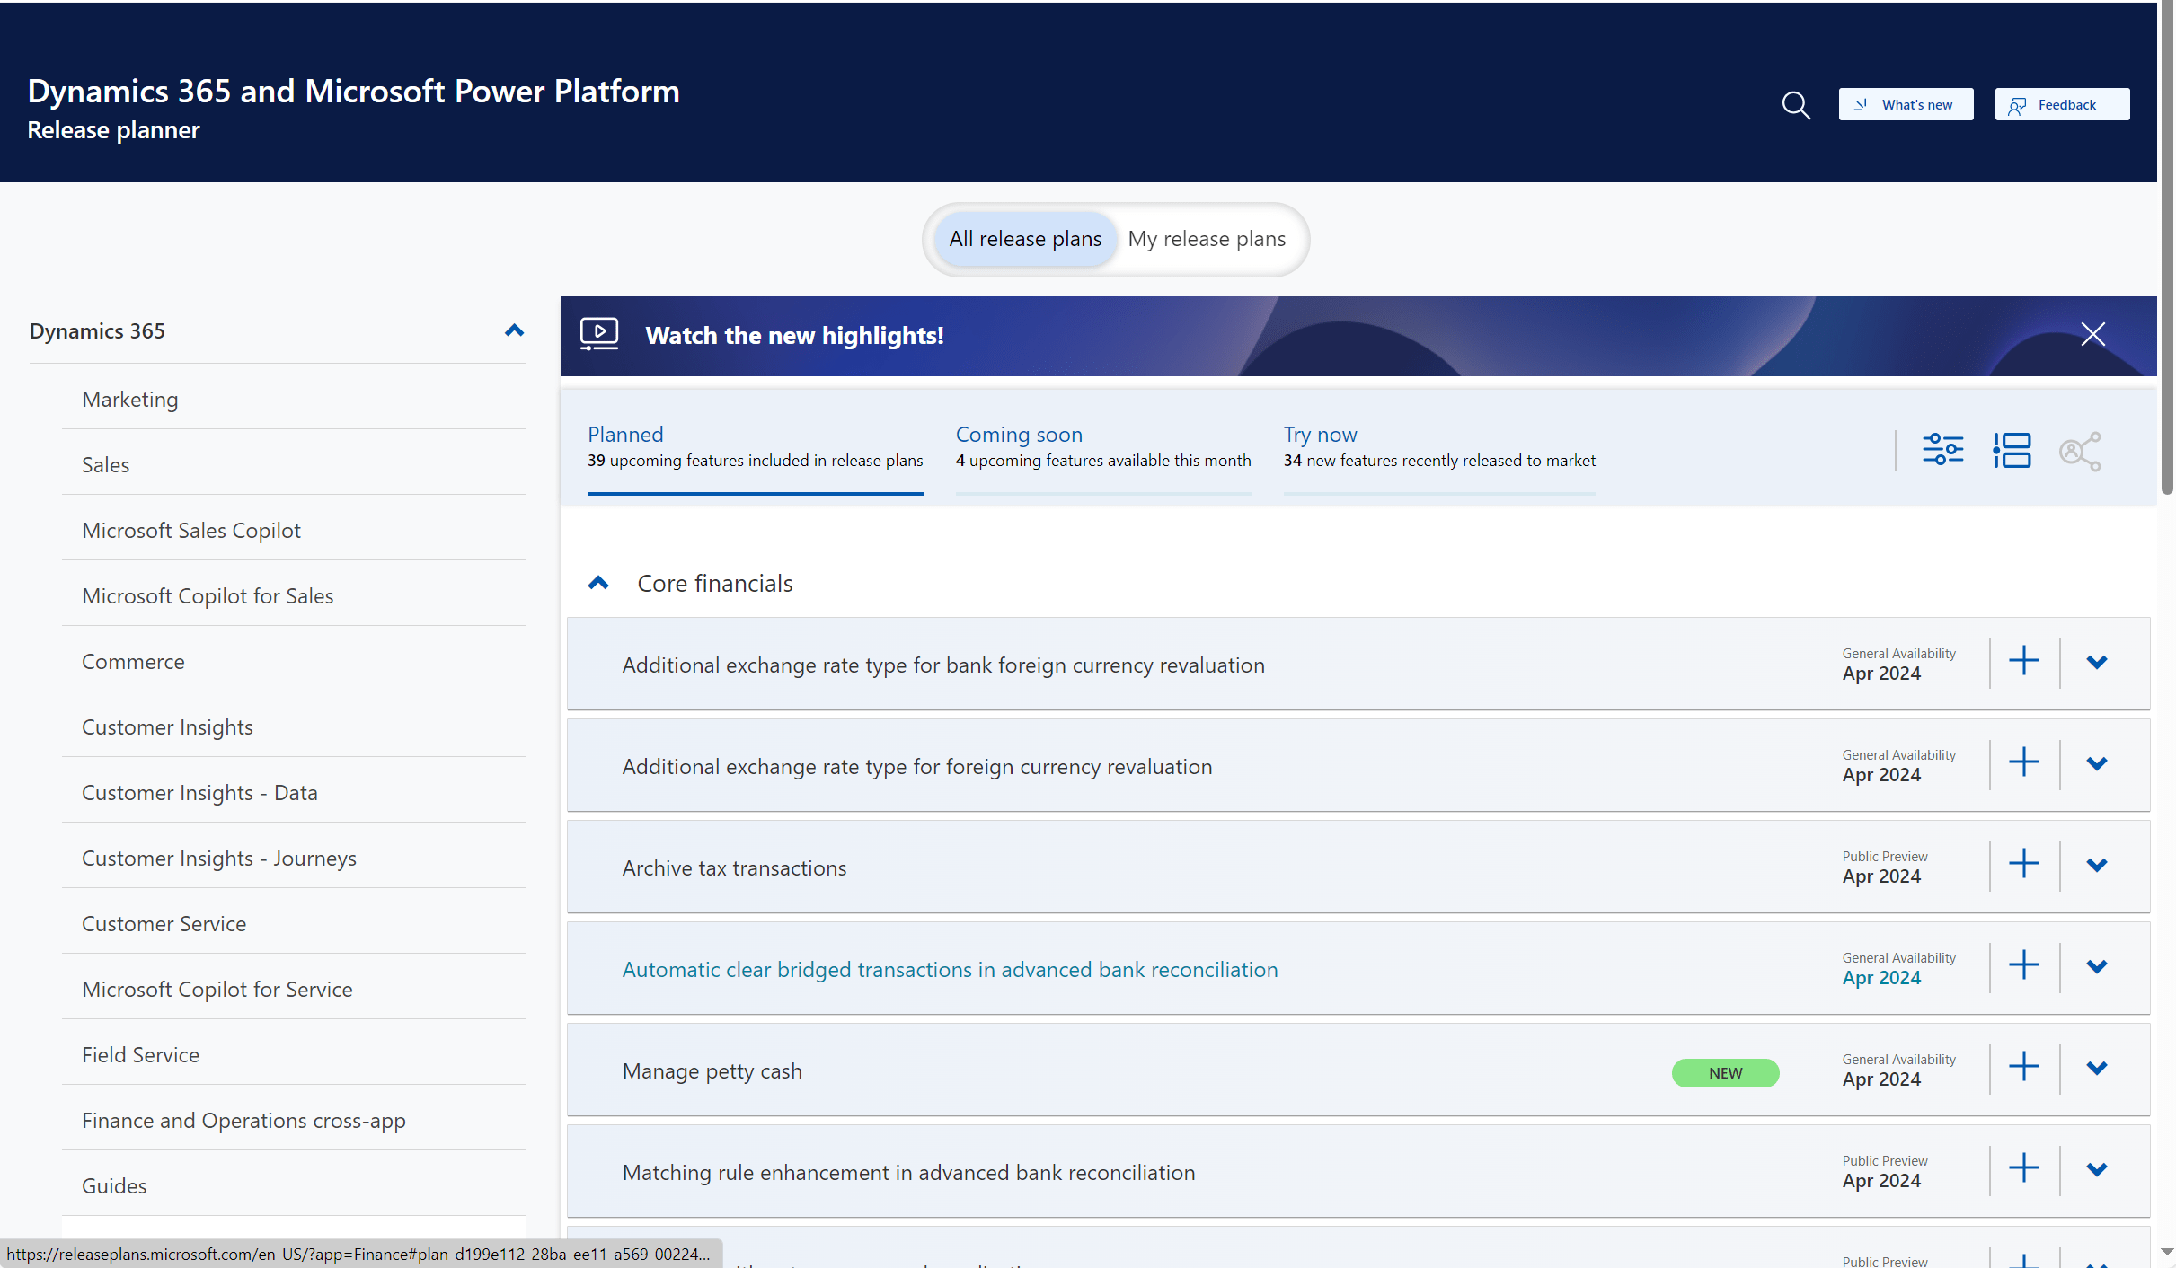2176x1268 pixels.
Task: Expand the Manage petty cash feature row
Action: (2096, 1068)
